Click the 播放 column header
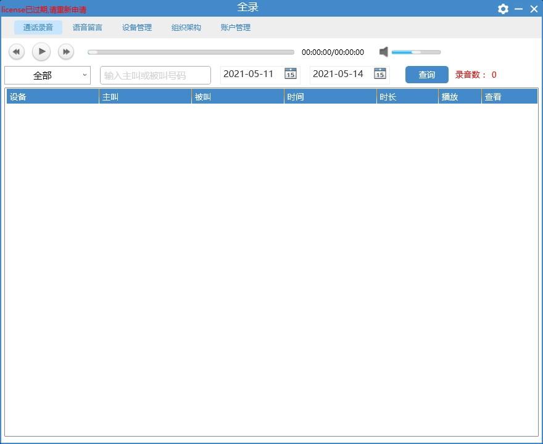This screenshot has height=444, width=543. [x=460, y=97]
